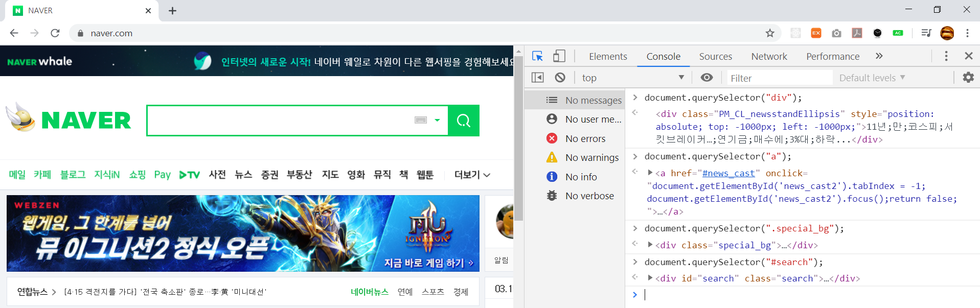Screen dimensions: 980x308
Task: Open console settings gear icon
Action: [x=968, y=78]
